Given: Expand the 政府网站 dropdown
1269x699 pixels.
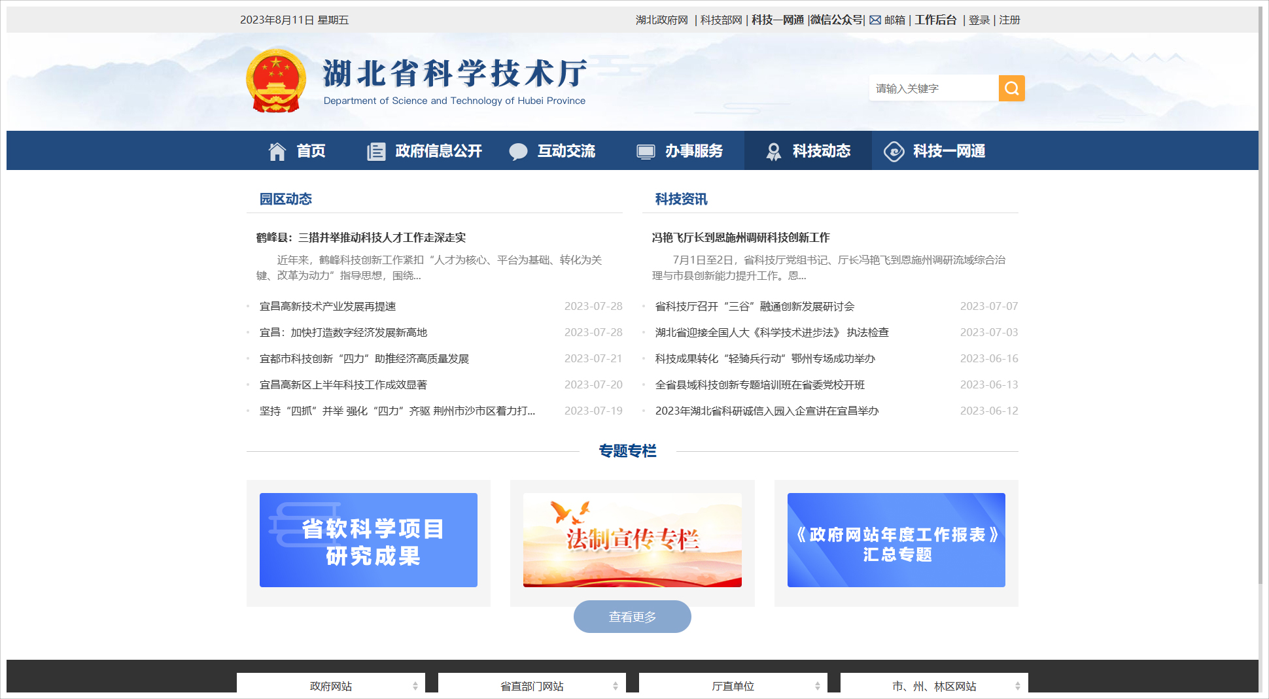Looking at the screenshot, I should 331,685.
